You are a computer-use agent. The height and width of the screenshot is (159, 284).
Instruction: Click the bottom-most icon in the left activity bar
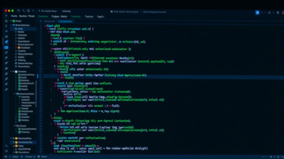(x=6, y=151)
